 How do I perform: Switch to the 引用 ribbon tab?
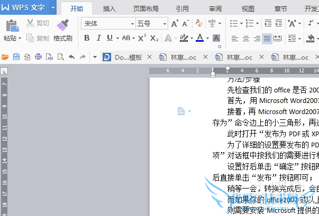[x=183, y=9]
